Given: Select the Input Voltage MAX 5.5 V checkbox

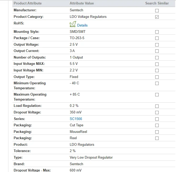Looking at the screenshot, I should coord(157,64).
